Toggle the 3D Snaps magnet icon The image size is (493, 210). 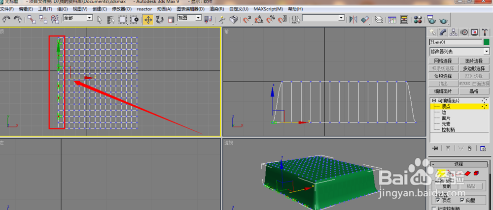point(247,20)
